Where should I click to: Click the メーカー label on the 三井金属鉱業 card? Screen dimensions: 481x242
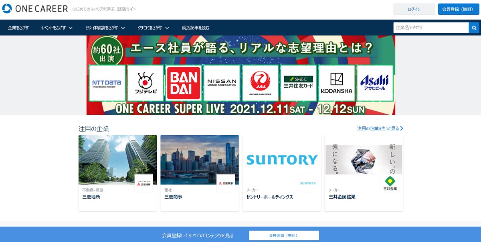pyautogui.click(x=334, y=190)
